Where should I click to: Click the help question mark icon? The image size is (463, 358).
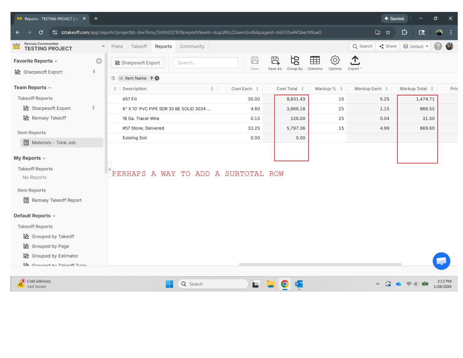click(438, 46)
